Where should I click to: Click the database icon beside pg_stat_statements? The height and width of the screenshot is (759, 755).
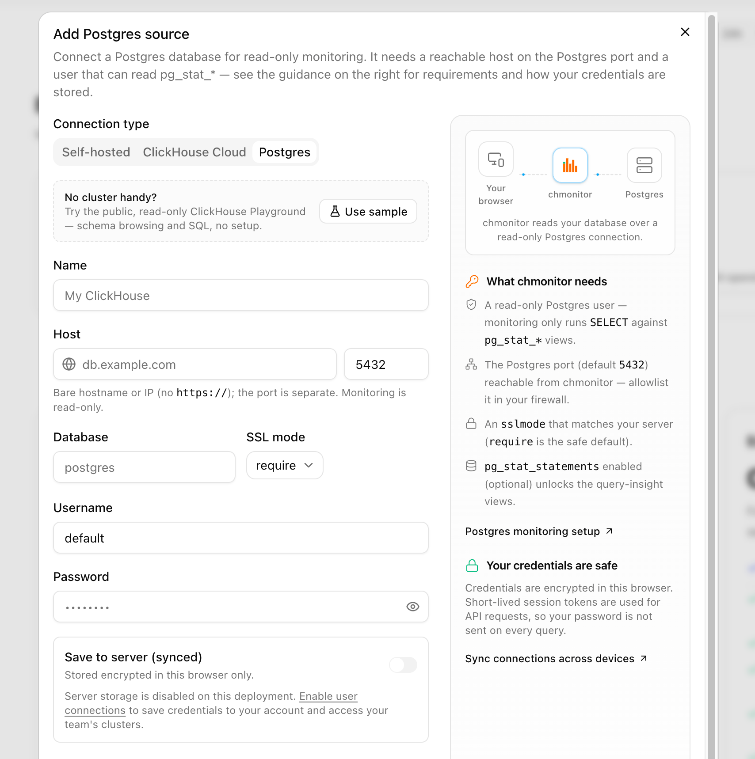(471, 466)
